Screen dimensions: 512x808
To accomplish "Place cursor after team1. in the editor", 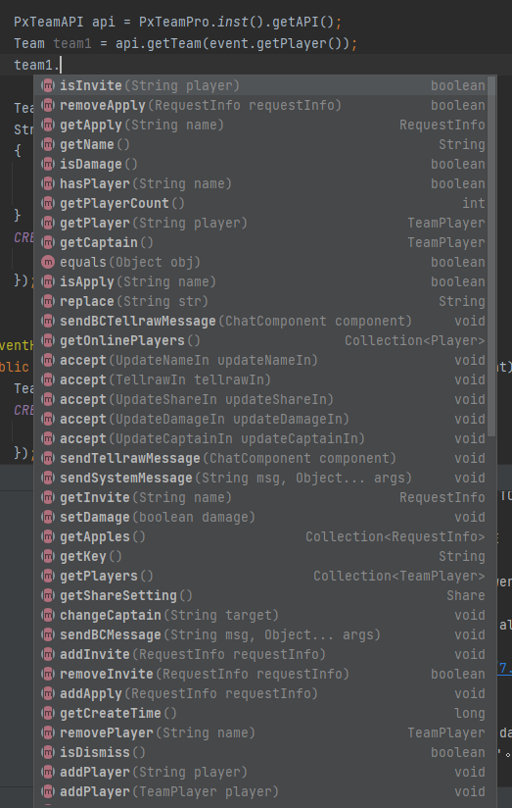I will 61,65.
